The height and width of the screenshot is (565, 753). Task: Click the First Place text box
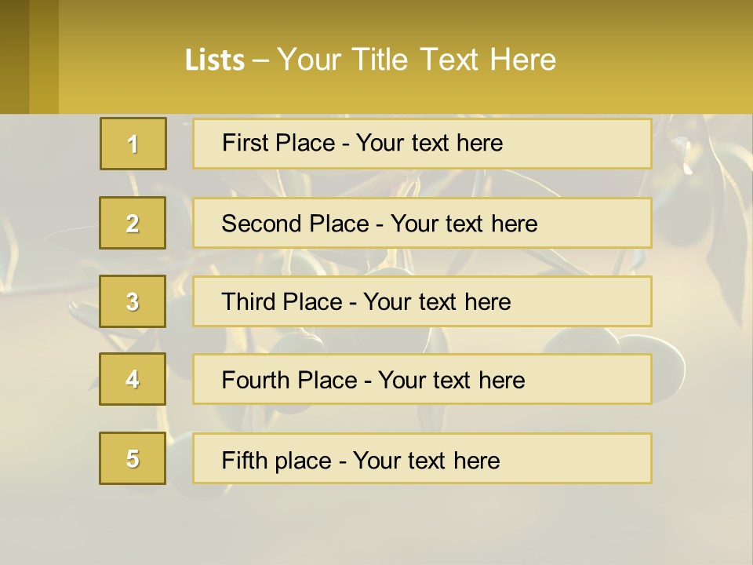[x=422, y=144]
